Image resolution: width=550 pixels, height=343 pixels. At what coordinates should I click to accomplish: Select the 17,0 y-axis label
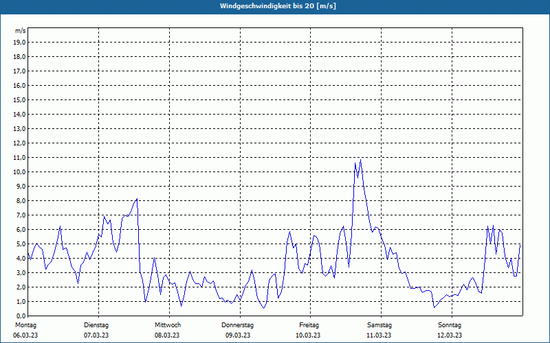[x=19, y=71]
